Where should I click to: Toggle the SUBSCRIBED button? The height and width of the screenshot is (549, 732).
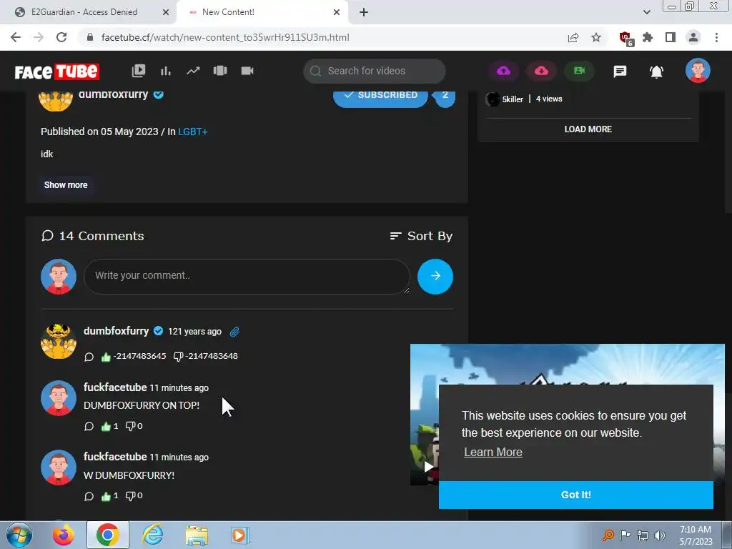point(380,97)
